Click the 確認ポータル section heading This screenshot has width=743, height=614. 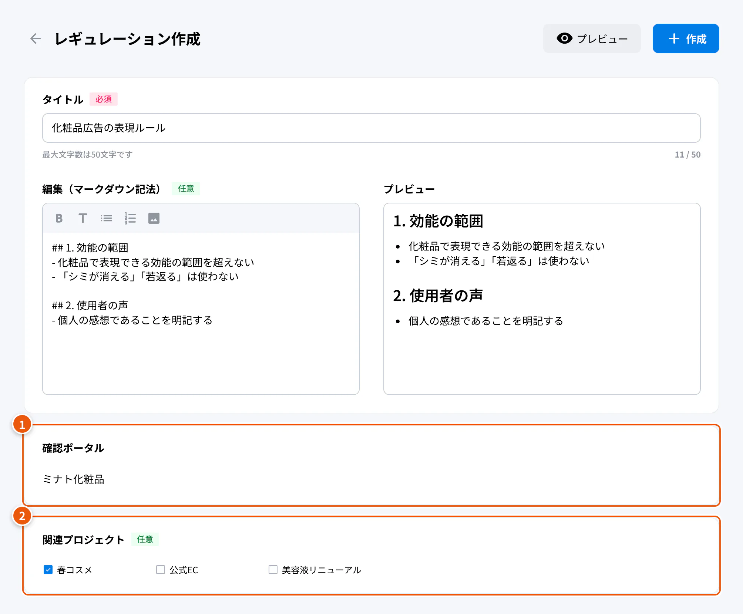pyautogui.click(x=73, y=448)
